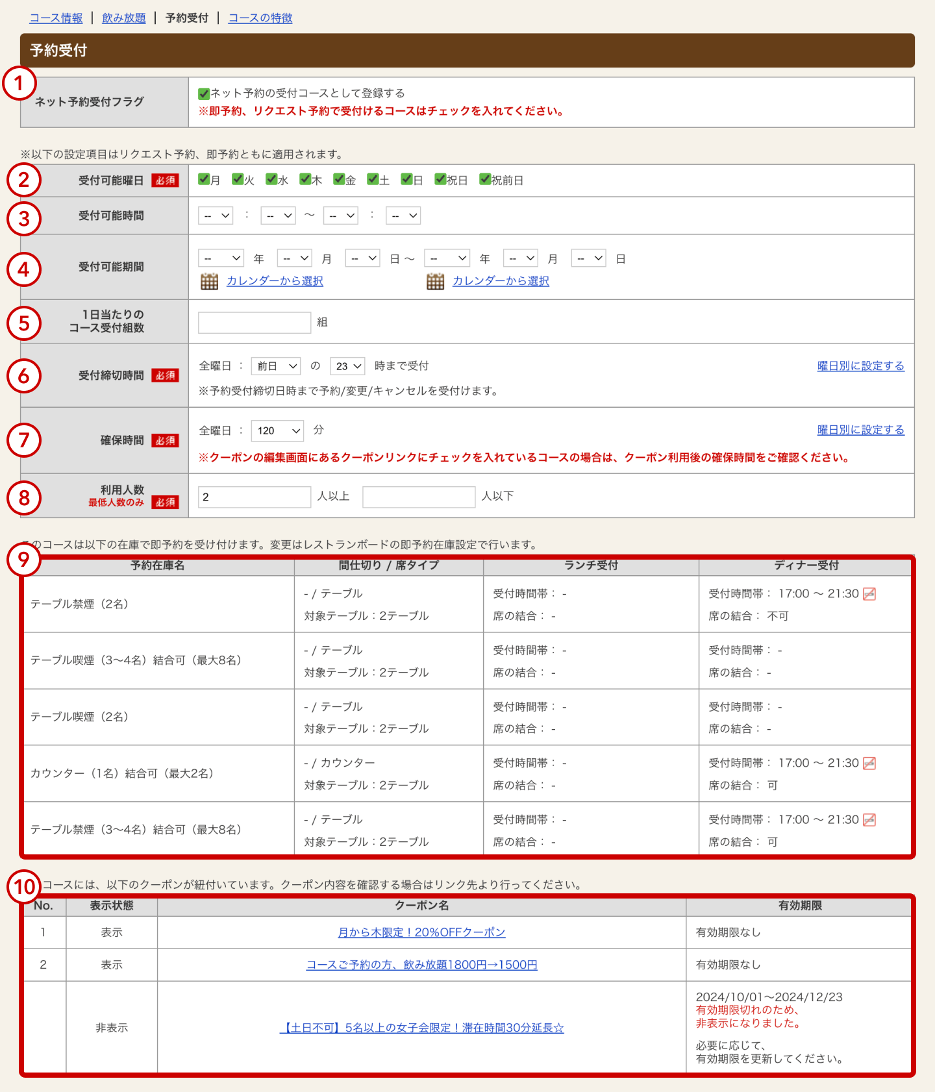Open 【土日不可】5名以上の女子会限定 coupon link

click(x=421, y=1028)
